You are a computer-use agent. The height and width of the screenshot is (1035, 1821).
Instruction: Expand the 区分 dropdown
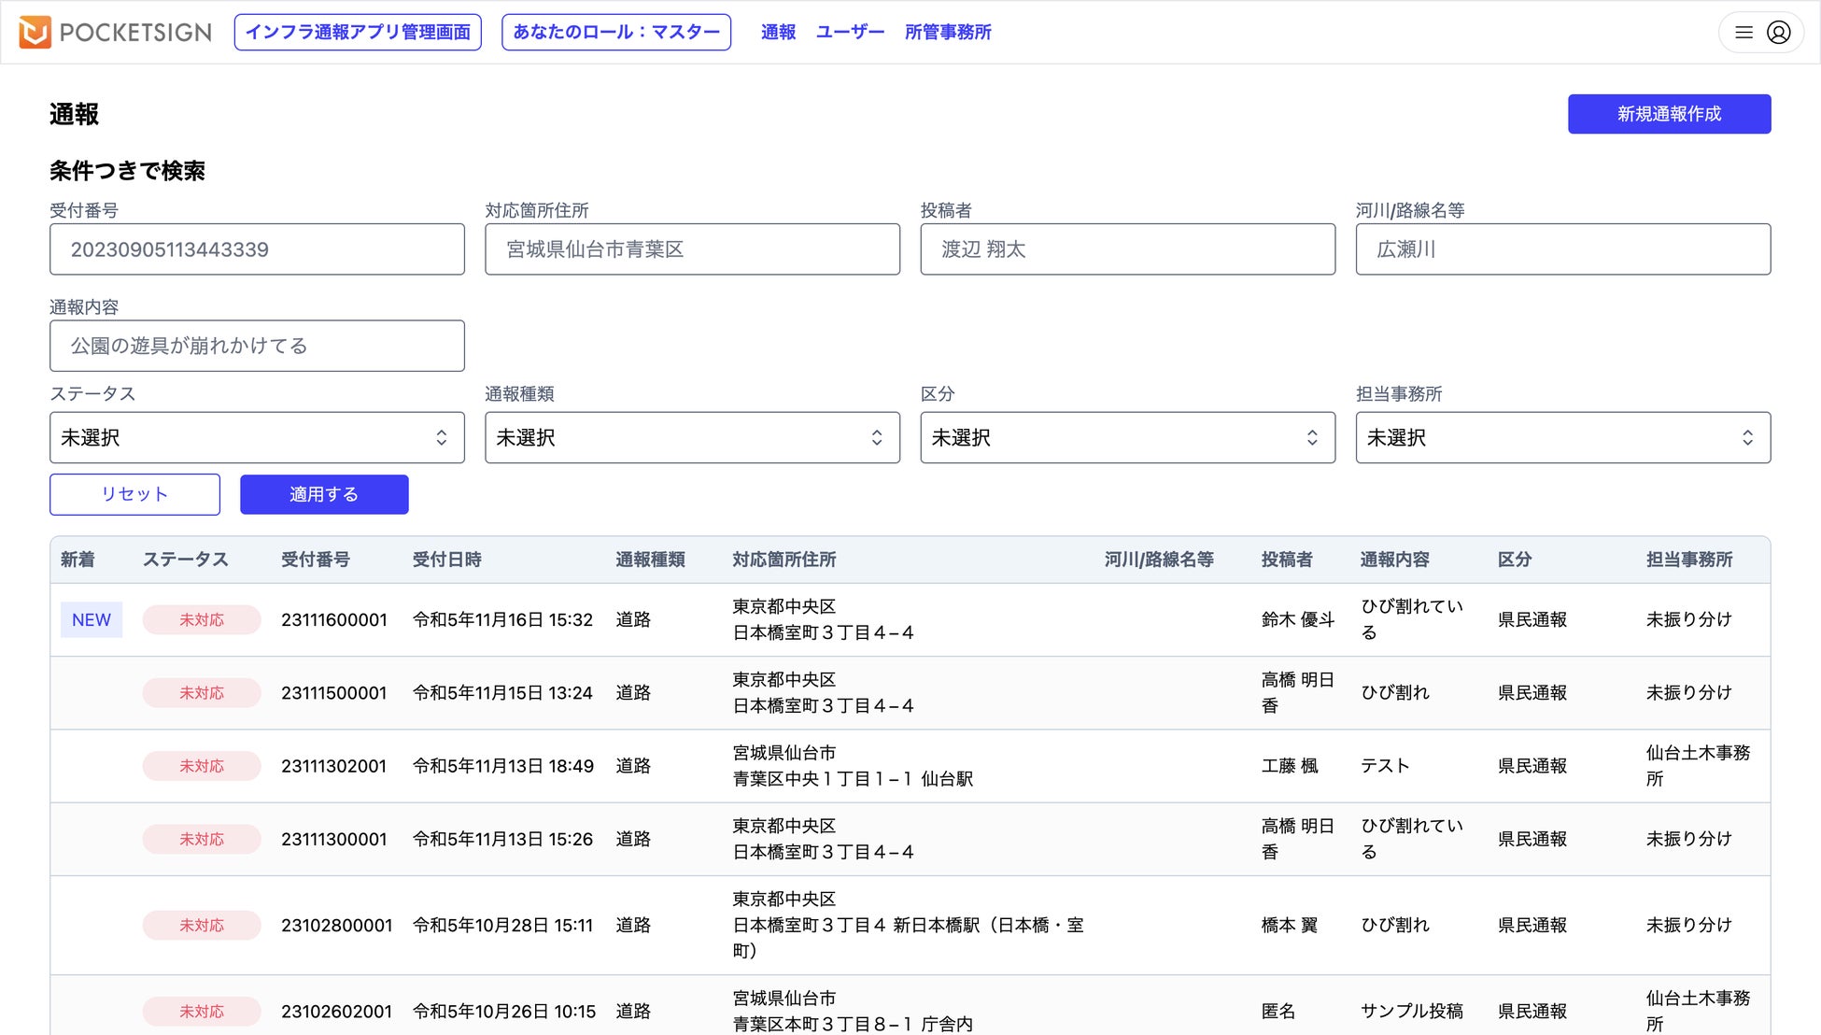click(1127, 438)
